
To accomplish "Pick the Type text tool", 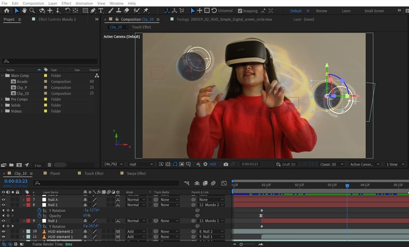I will pos(101,11).
